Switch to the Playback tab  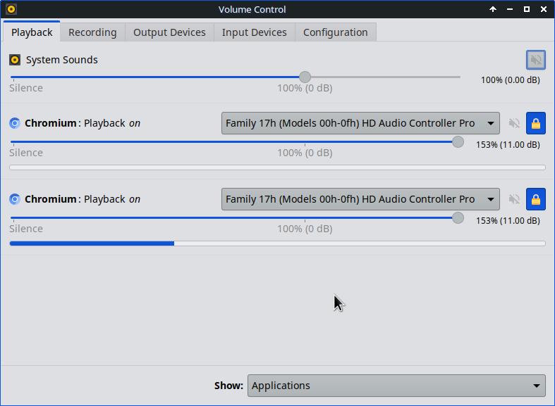(x=32, y=32)
